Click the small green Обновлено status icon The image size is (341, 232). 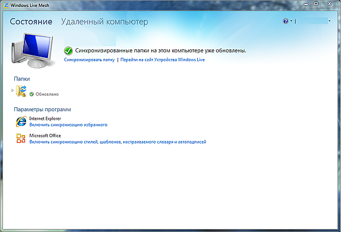tap(31, 94)
